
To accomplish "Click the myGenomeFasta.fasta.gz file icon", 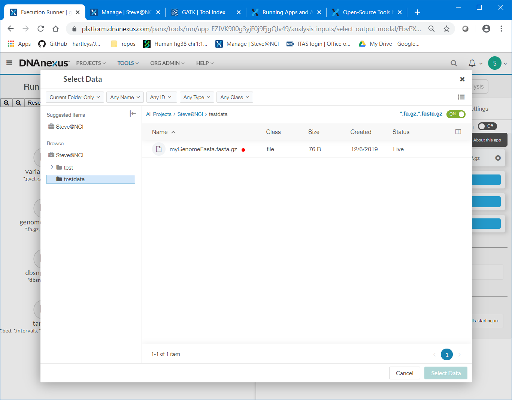I will point(159,149).
